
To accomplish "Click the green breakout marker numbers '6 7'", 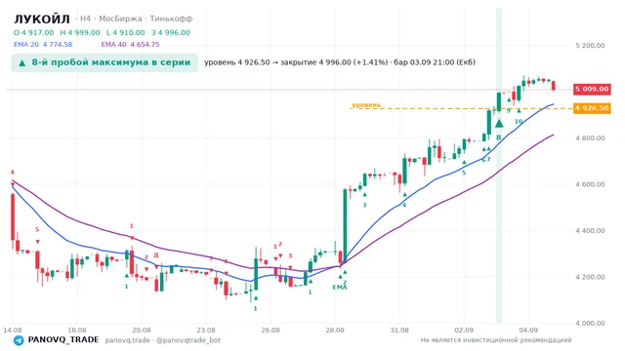I will coord(486,160).
